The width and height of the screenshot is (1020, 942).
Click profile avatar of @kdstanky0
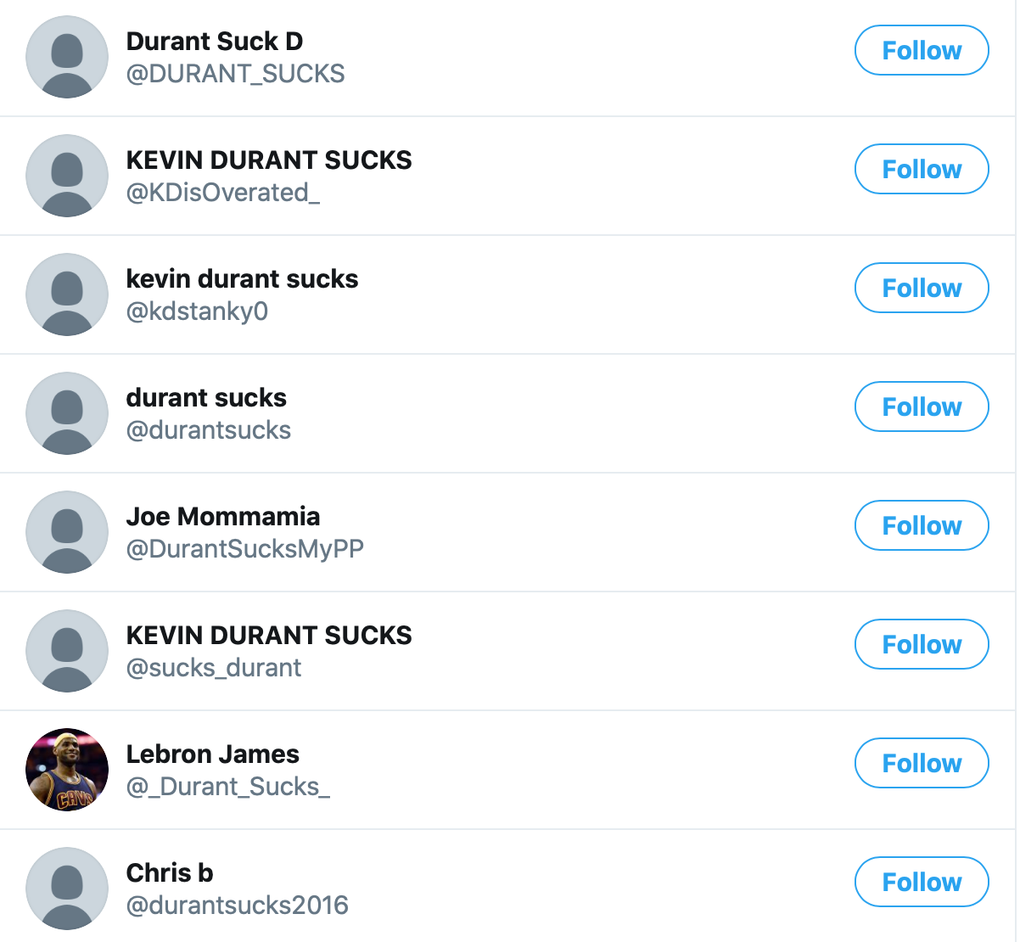(67, 294)
